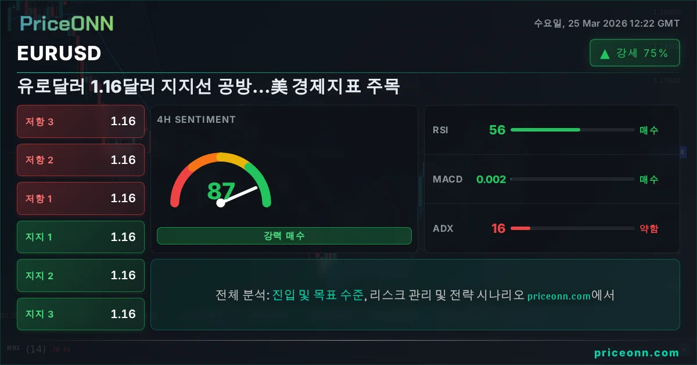Select the 지지 2 support level
697x365 pixels.
pyautogui.click(x=81, y=275)
